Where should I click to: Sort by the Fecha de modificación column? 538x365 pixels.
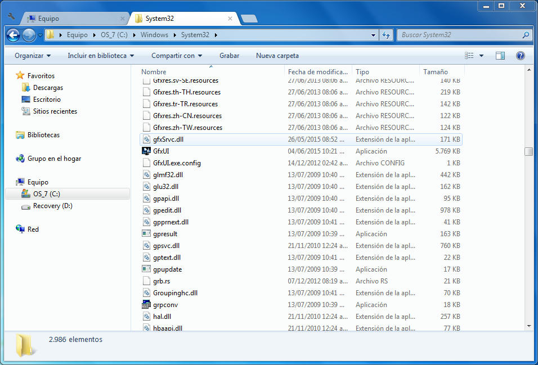[319, 71]
